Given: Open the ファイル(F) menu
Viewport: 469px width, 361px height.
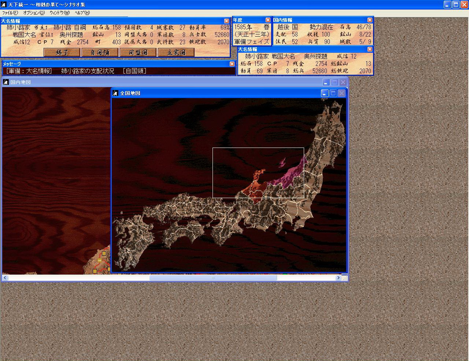Looking at the screenshot, I should click(10, 12).
